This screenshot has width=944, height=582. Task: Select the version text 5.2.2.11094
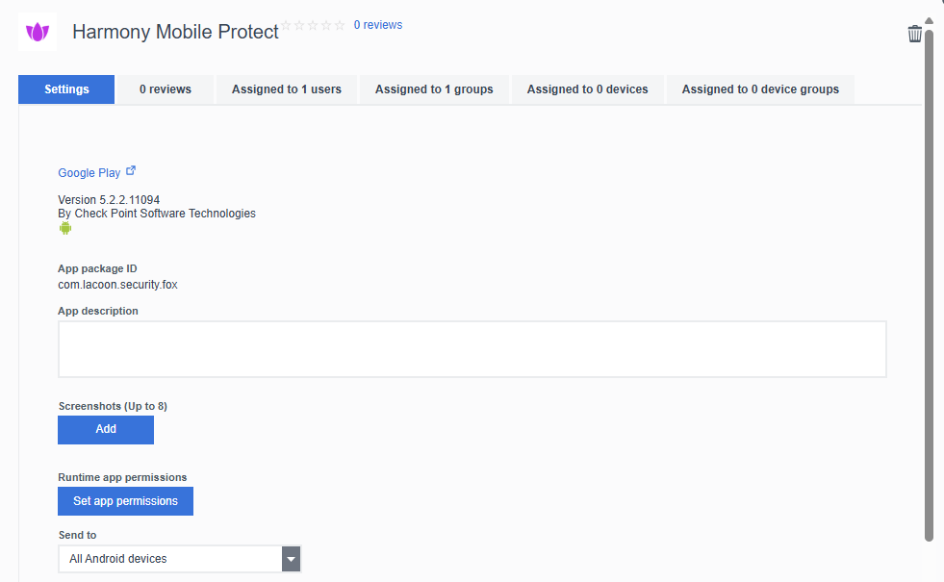130,200
